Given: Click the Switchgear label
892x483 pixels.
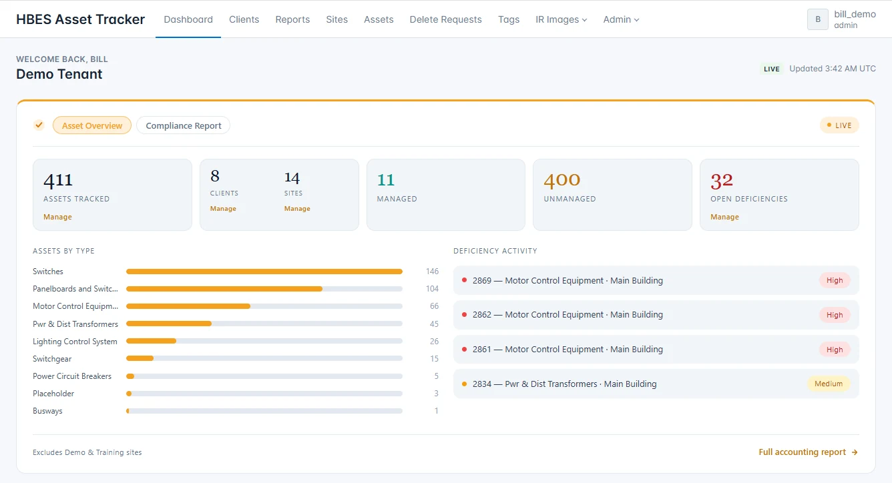Looking at the screenshot, I should click(52, 358).
